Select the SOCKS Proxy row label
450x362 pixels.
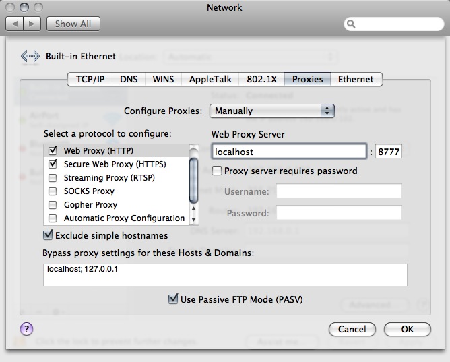[89, 191]
